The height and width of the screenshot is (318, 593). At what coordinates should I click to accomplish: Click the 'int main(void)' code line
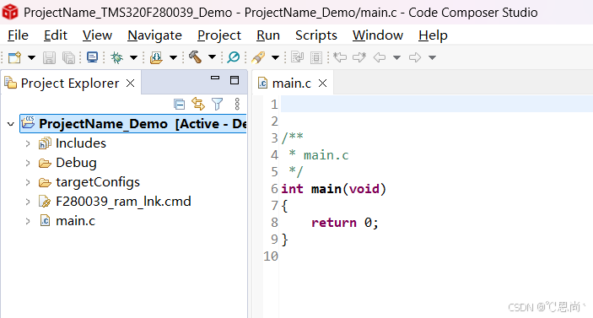click(x=333, y=189)
